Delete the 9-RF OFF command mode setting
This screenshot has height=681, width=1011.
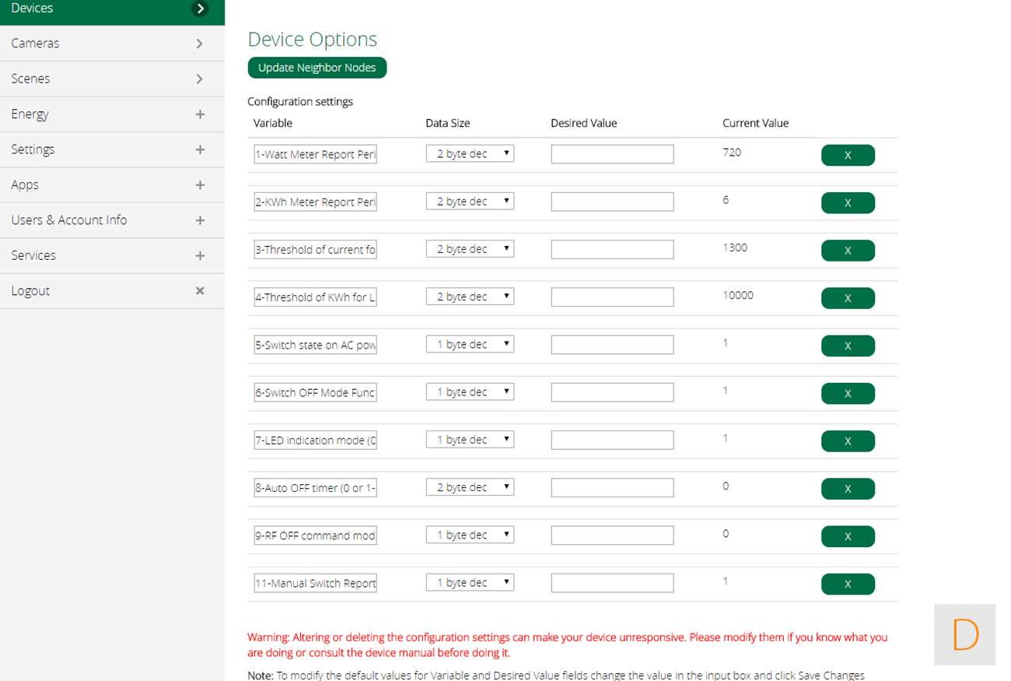(848, 537)
